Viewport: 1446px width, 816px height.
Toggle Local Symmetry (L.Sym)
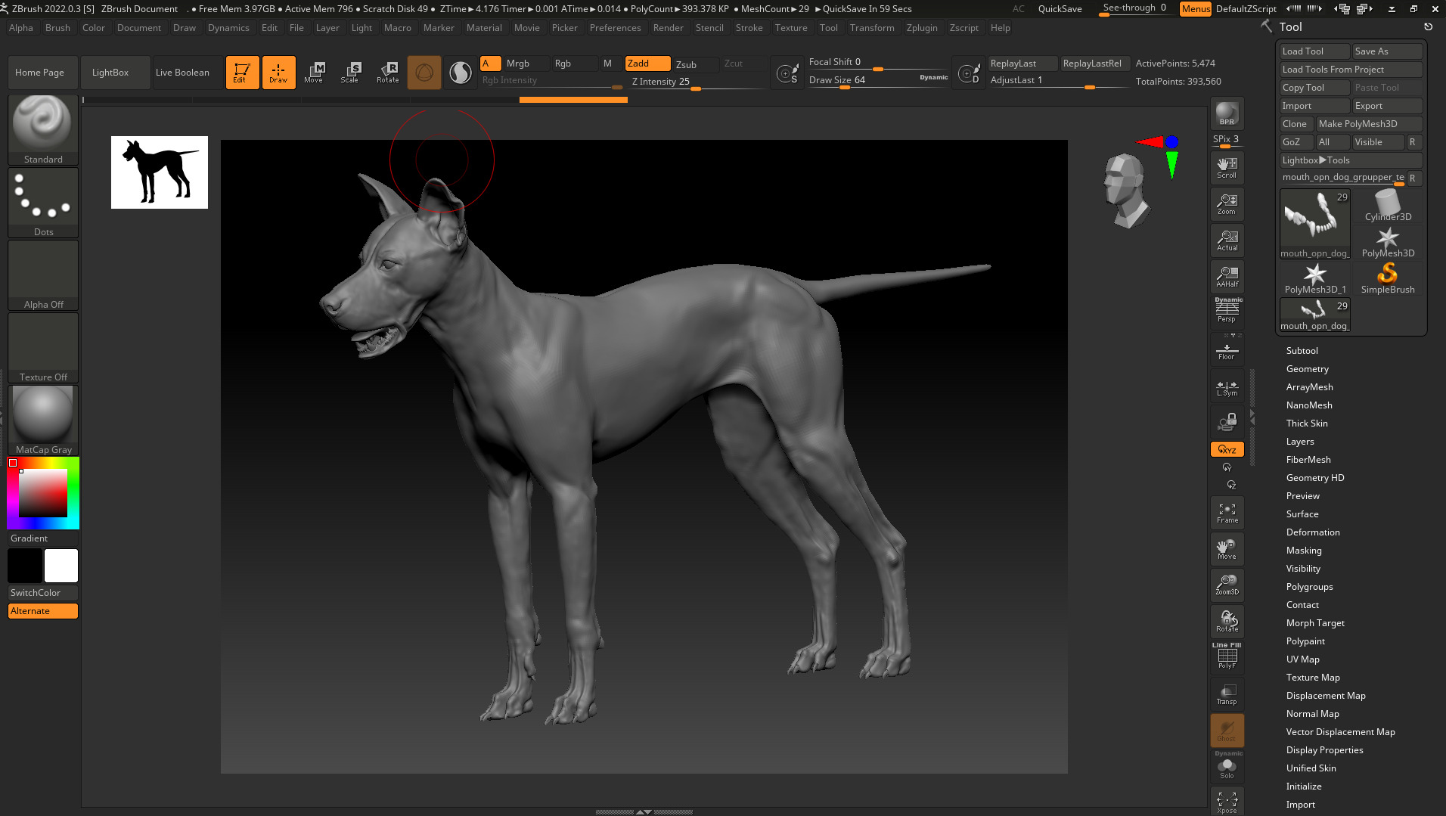pos(1227,387)
